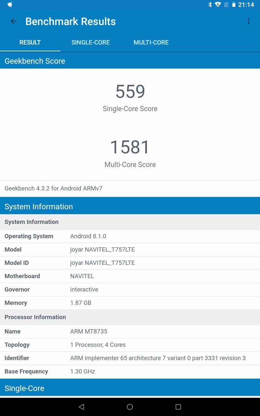Tap the Single-Core Score label
Viewport: 260px width, 416px height.
click(130, 109)
